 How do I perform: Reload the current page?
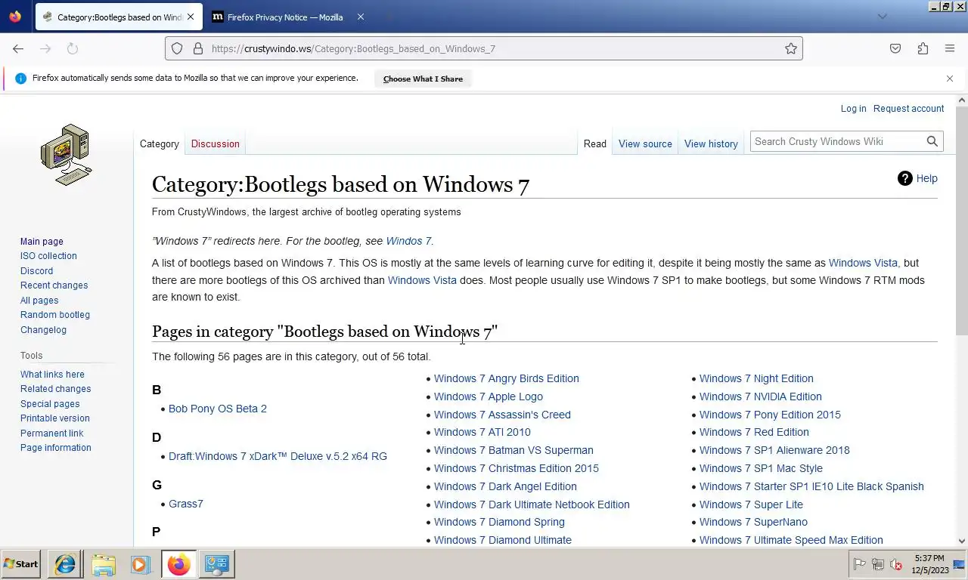73,48
